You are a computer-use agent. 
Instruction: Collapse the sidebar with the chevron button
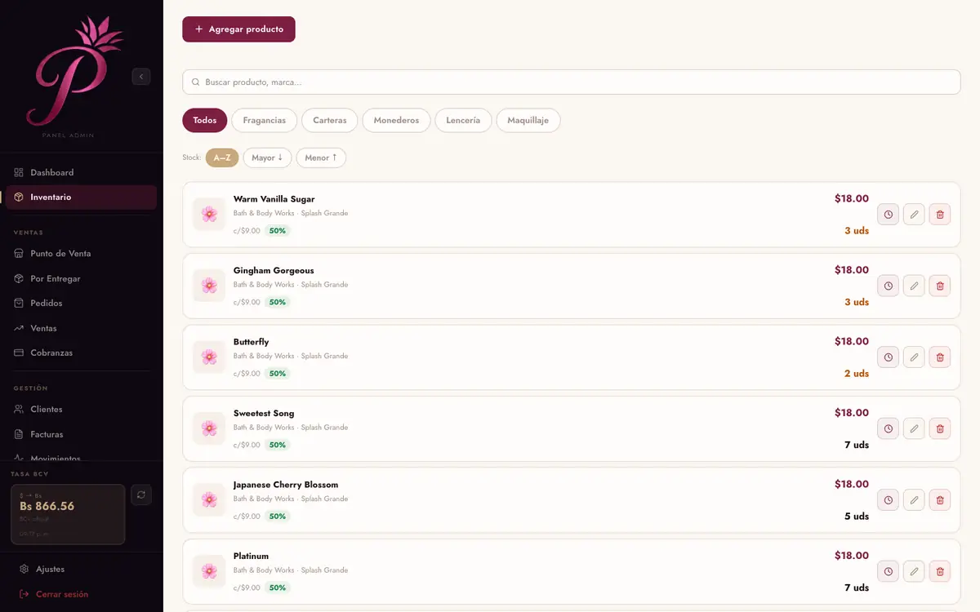[x=141, y=77]
